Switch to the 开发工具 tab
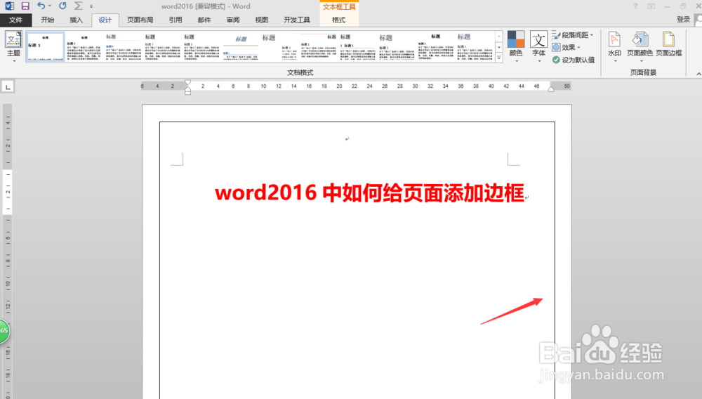This screenshot has width=702, height=399. coord(297,20)
